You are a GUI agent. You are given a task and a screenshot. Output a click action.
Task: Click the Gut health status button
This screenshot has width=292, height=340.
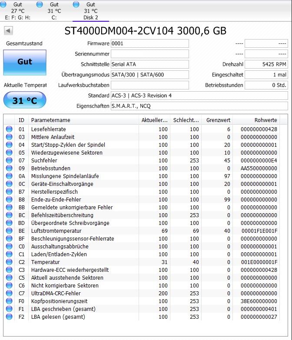pyautogui.click(x=25, y=63)
